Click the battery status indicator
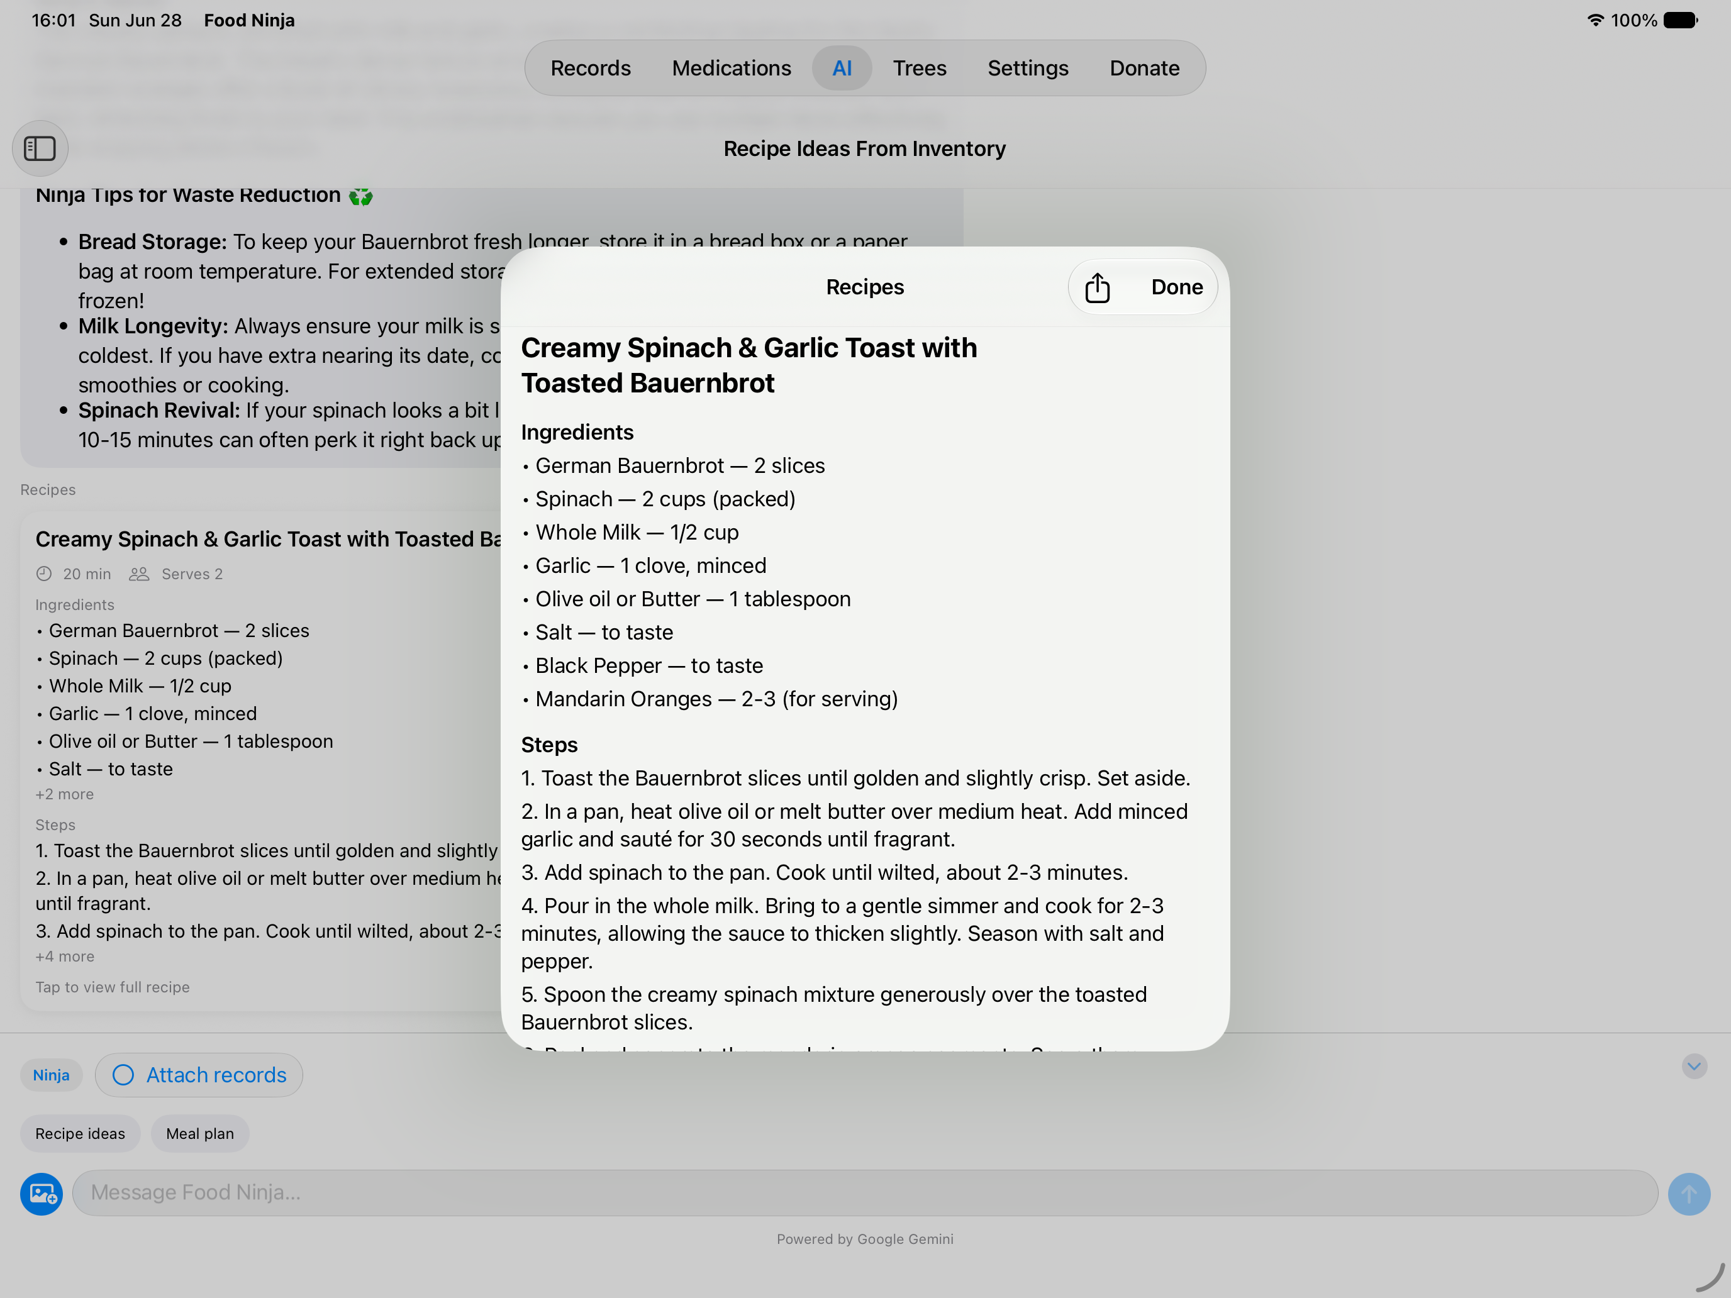1731x1298 pixels. (x=1680, y=20)
